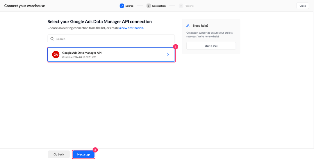
Task: Click the Source step checkmark icon
Action: (122, 6)
